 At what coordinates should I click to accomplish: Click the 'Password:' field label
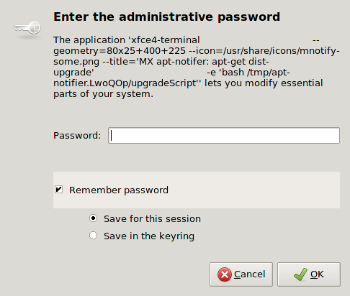tap(77, 136)
